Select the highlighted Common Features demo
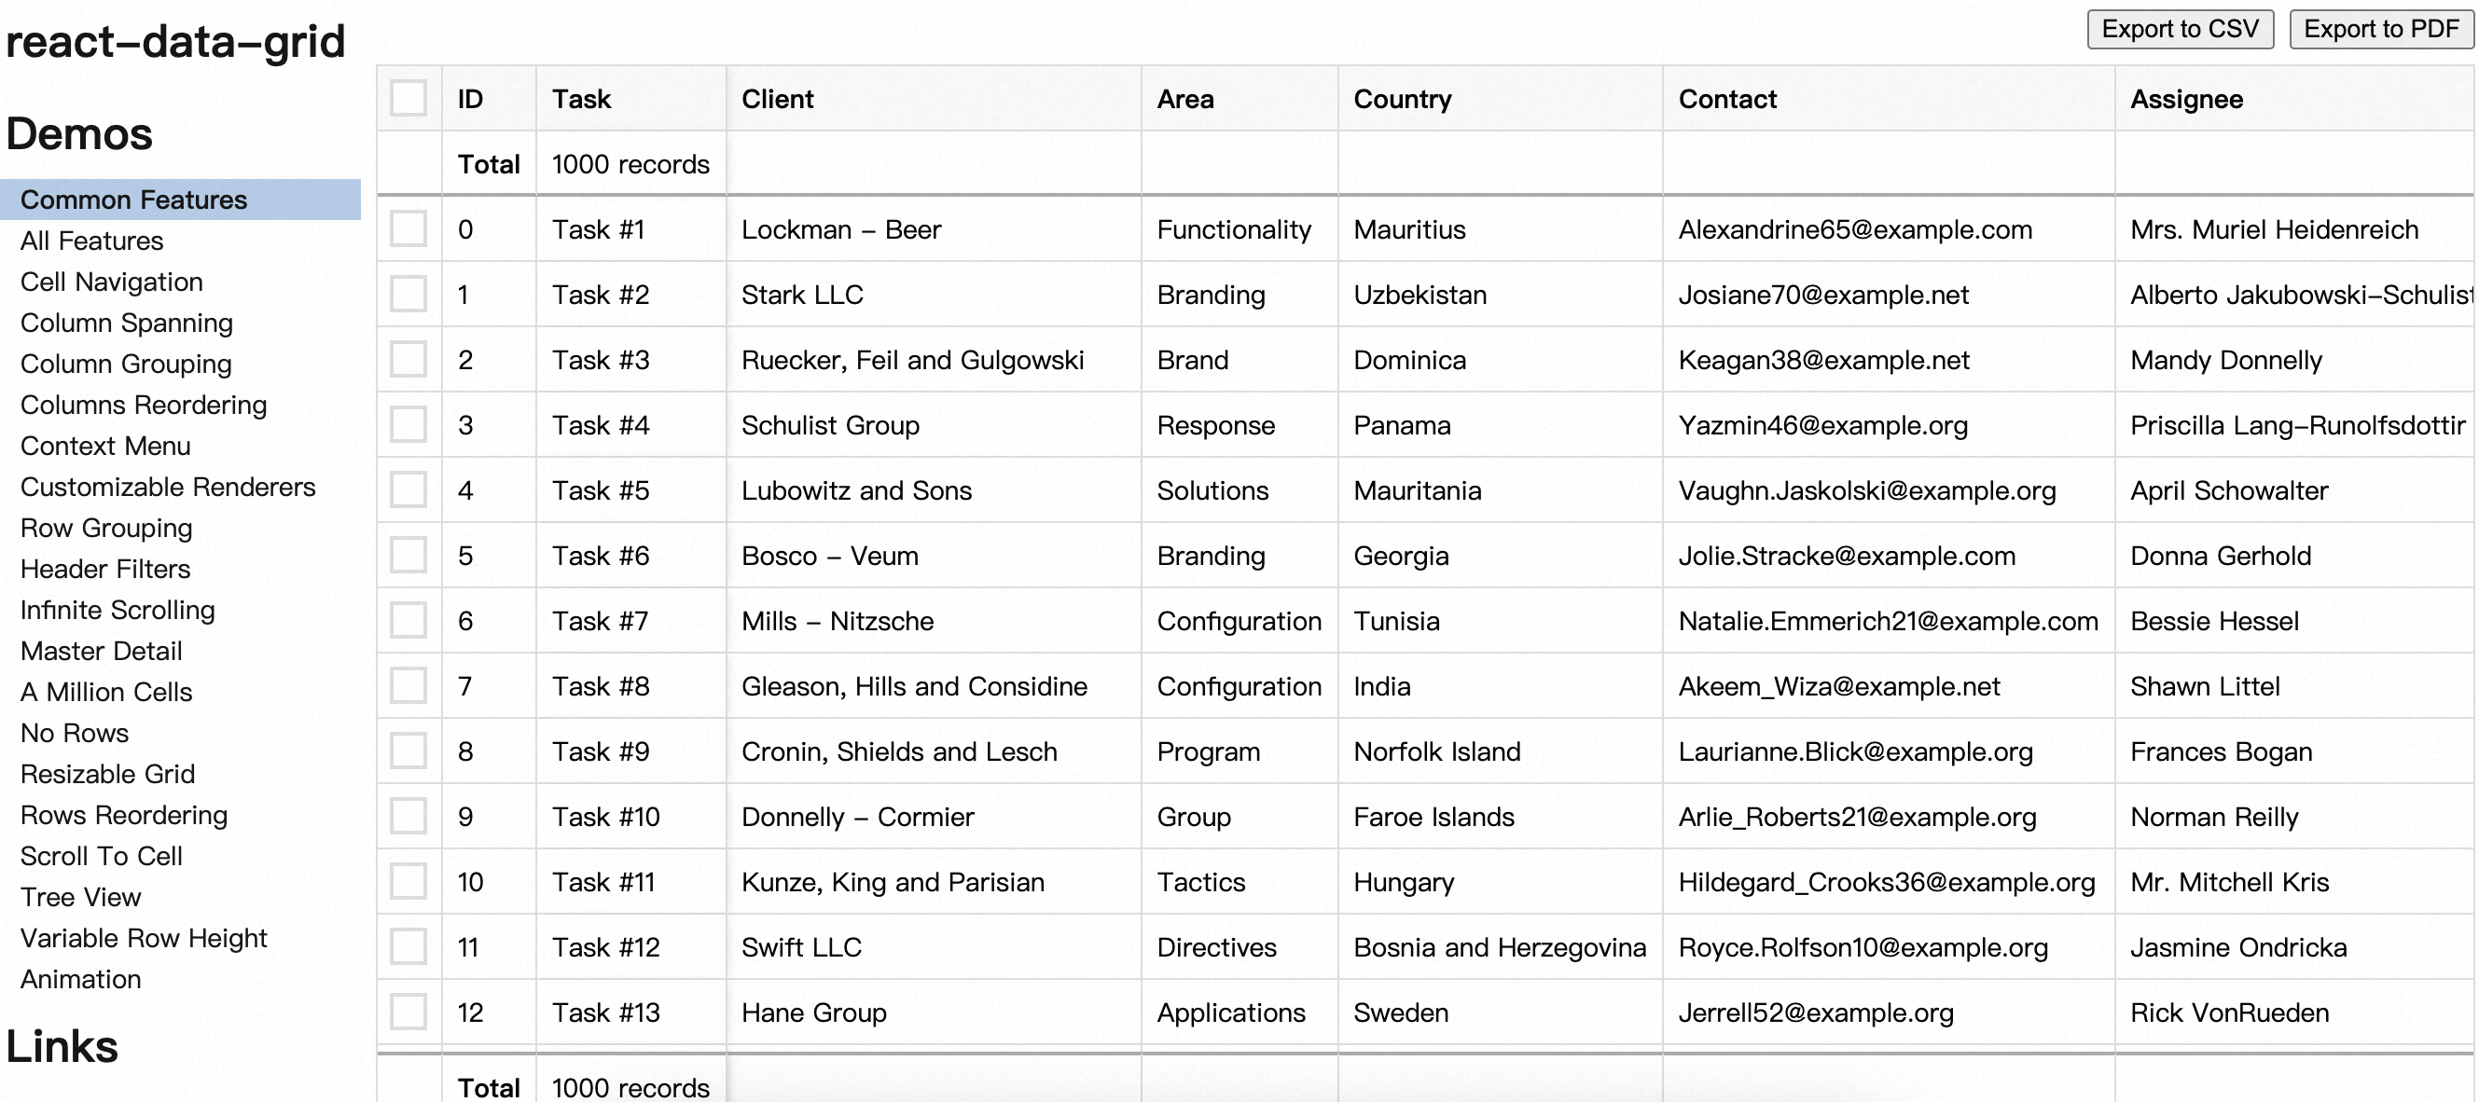 (133, 200)
